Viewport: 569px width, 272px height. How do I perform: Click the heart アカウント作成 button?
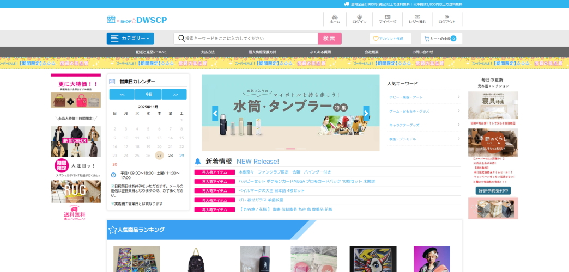coord(390,39)
